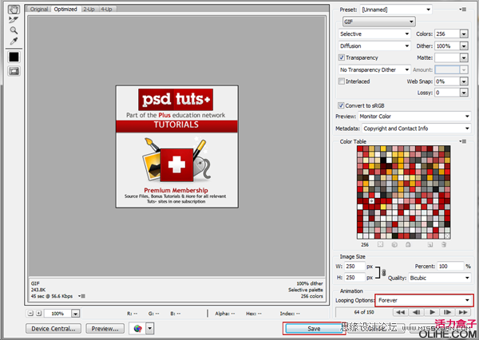This screenshot has width=479, height=340.
Task: Click the psdtuts image preview
Action: tap(177, 147)
